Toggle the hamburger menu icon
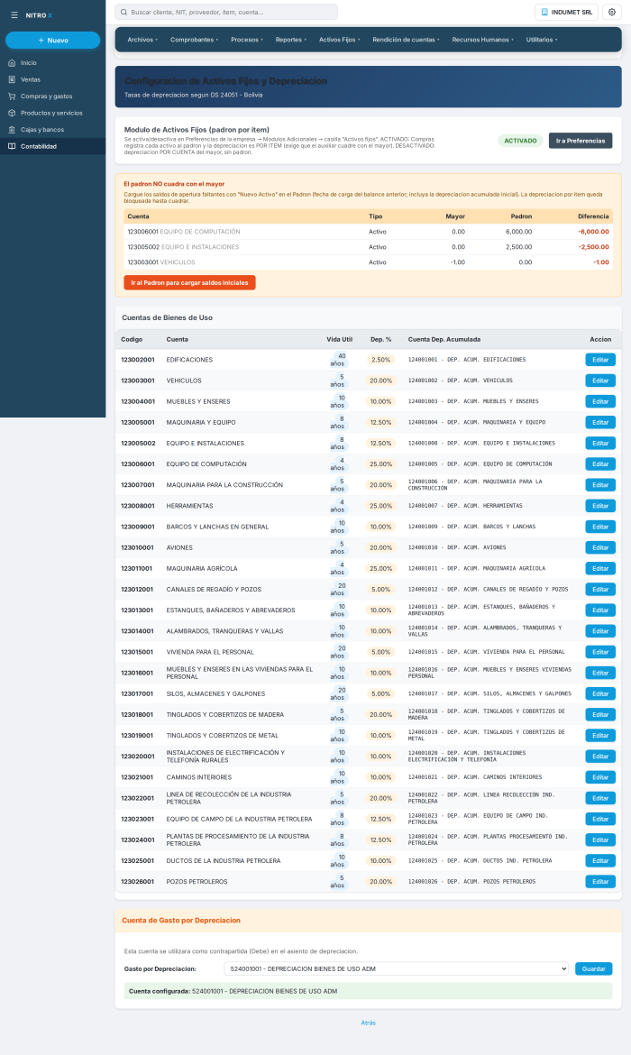 tap(14, 14)
